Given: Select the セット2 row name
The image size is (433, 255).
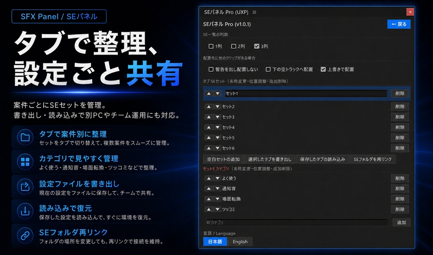Looking at the screenshot, I should [x=228, y=107].
